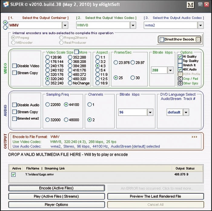Viewport: 212px width, 211px height.
Task: Select video scale size 240:176
Action: tap(48, 66)
